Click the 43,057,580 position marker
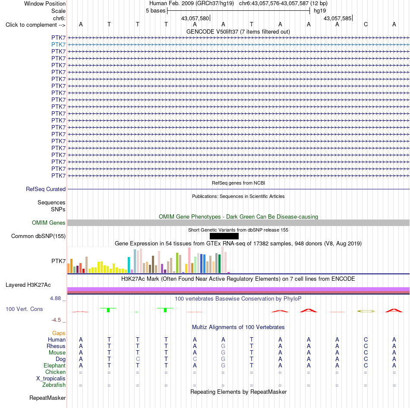 (195, 19)
